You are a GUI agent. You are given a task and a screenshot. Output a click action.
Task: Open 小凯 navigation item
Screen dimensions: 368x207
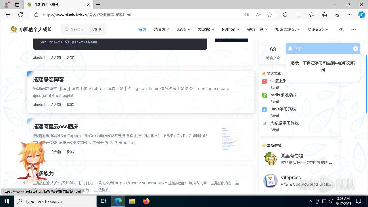tap(340, 29)
